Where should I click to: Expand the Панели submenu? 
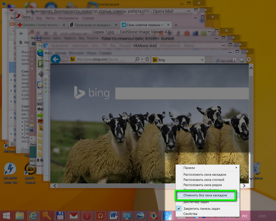[x=208, y=168]
